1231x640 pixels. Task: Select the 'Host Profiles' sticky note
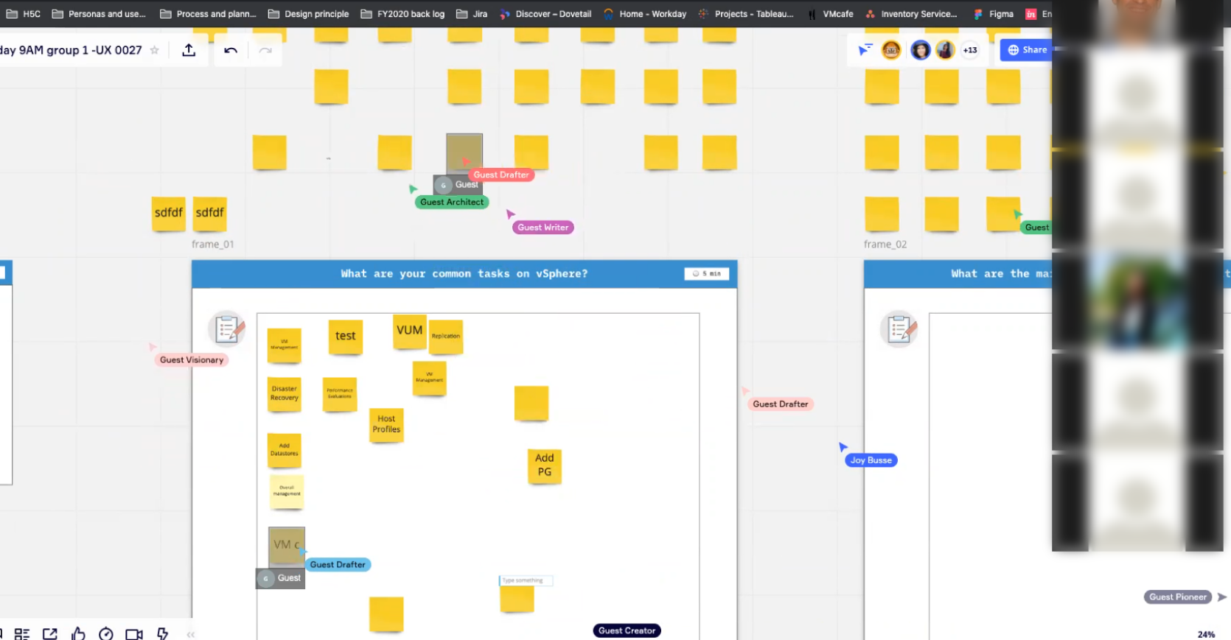(x=386, y=425)
